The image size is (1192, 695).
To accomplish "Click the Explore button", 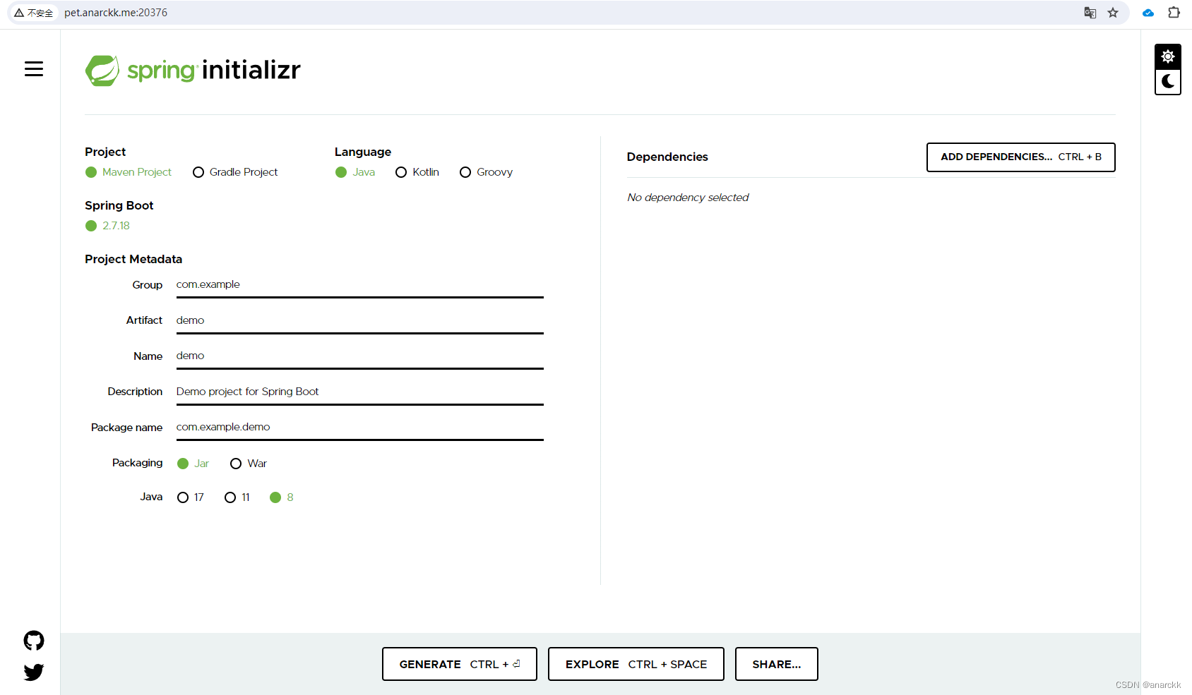I will [x=636, y=664].
